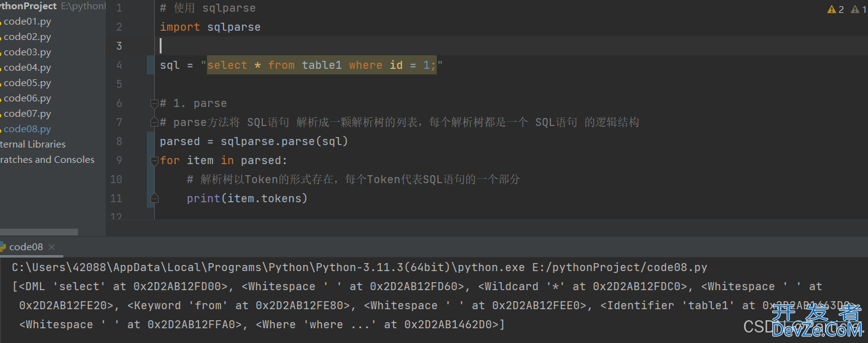Screen dimensions: 868x343
Task: Open code06.py in project tree
Action: point(26,98)
